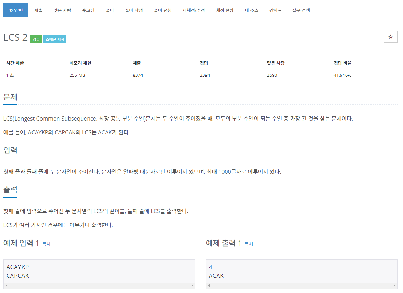Check the 채점 현황 page

coord(225,10)
